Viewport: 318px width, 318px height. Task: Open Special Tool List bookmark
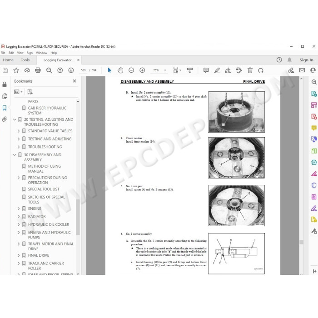tap(44, 189)
